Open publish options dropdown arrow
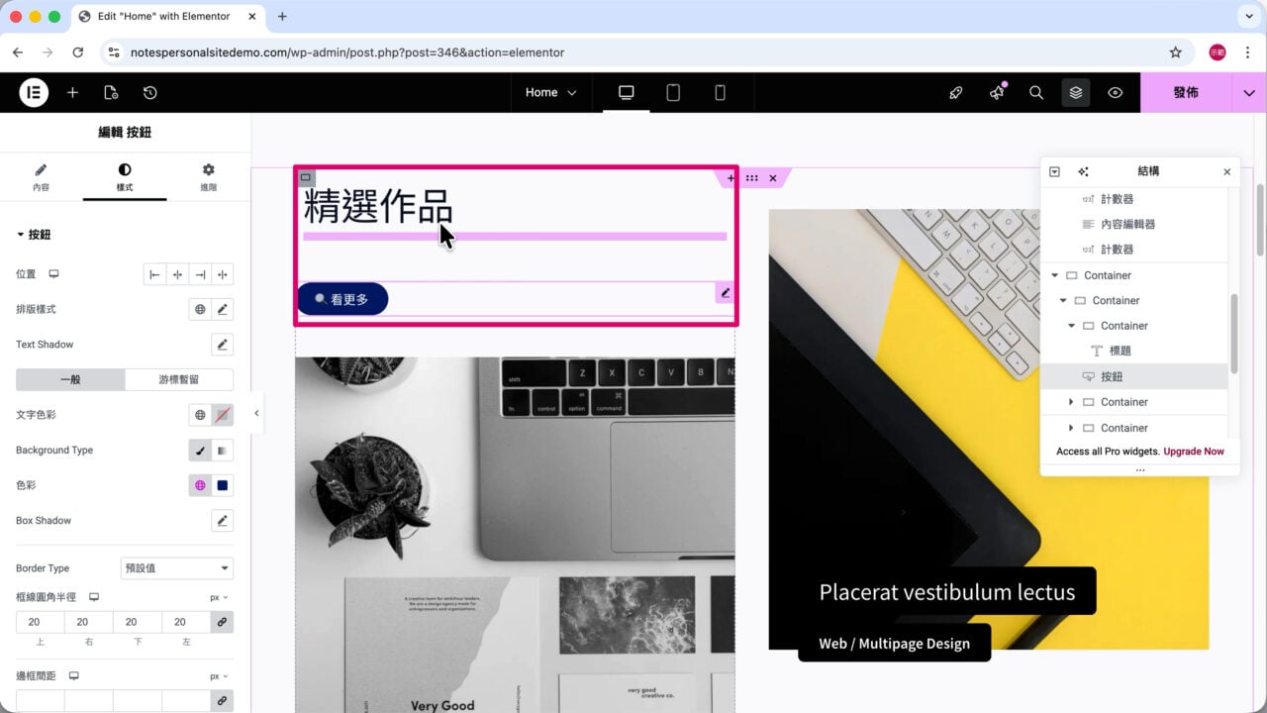 [1249, 92]
